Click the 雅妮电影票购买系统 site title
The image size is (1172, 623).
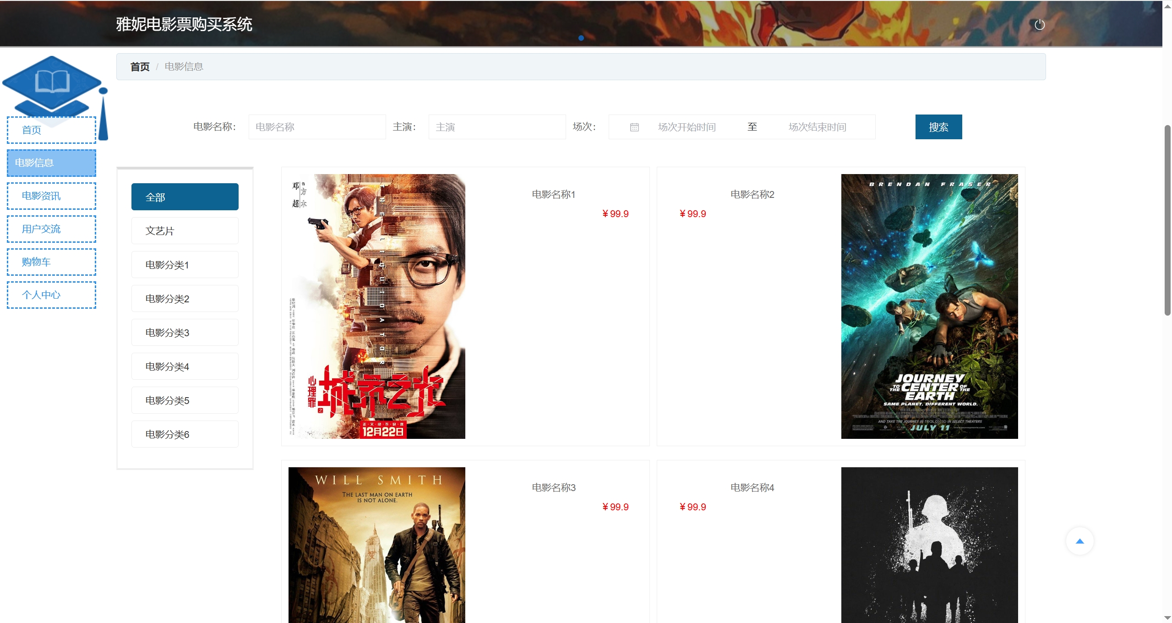point(184,24)
